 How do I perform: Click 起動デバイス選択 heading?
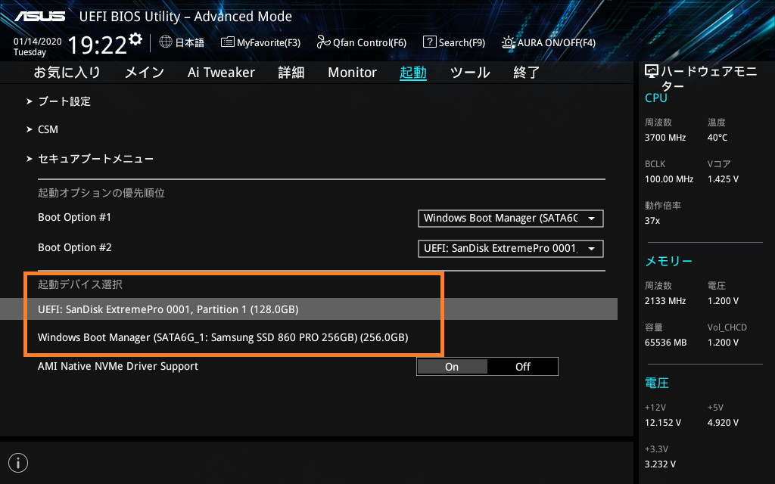coord(80,284)
